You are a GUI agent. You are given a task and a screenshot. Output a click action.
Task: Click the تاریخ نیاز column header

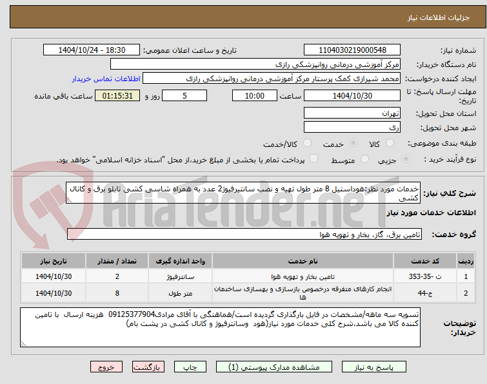pos(54,261)
